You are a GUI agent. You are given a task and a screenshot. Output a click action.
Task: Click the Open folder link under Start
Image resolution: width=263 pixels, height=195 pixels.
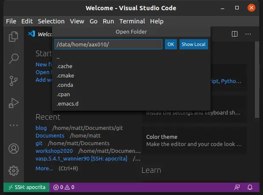pos(43,72)
